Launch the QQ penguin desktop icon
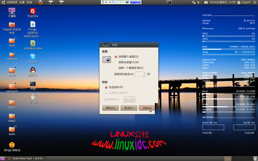Screen dimensions: 258x161 point(33,72)
